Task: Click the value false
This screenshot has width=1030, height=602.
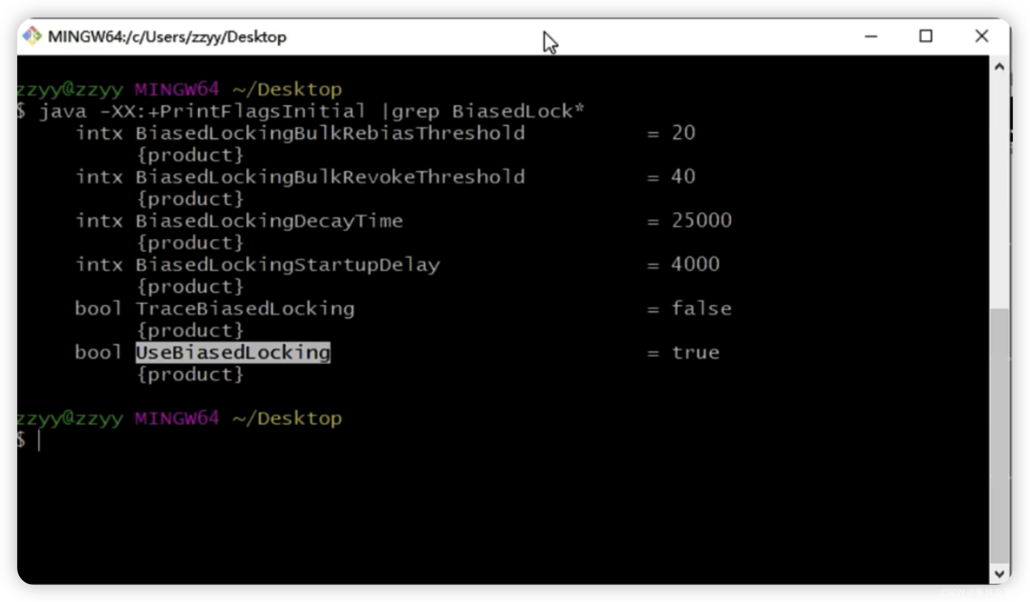Action: pyautogui.click(x=702, y=308)
